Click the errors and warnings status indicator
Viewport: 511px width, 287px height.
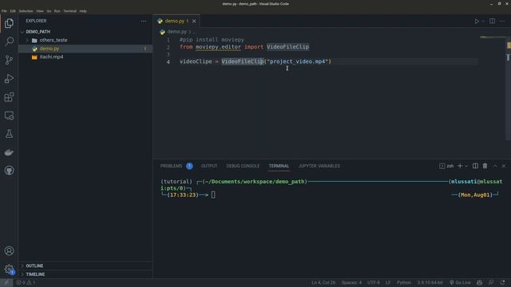26,282
